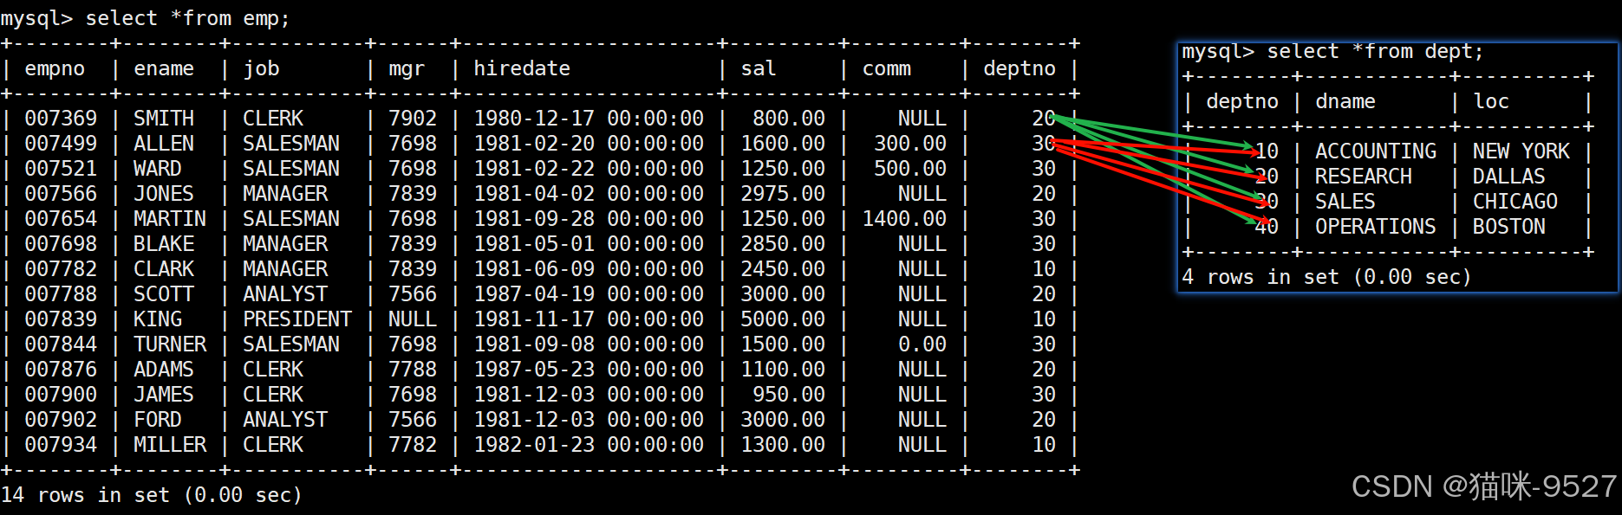Click the 'select *from dept;' command text
1622x515 pixels.
click(1376, 52)
